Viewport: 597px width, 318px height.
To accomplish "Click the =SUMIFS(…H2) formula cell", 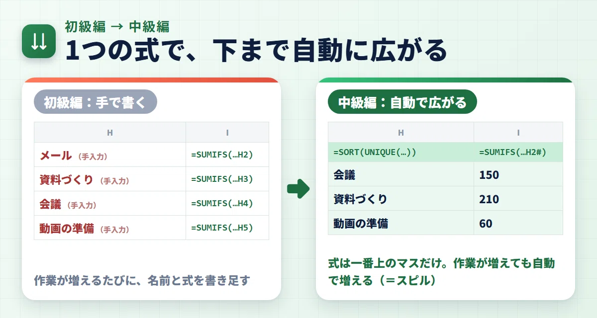I will click(x=227, y=155).
